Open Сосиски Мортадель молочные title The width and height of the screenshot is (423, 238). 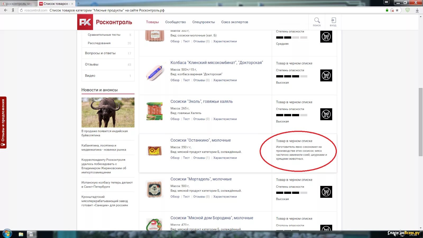[201, 179]
